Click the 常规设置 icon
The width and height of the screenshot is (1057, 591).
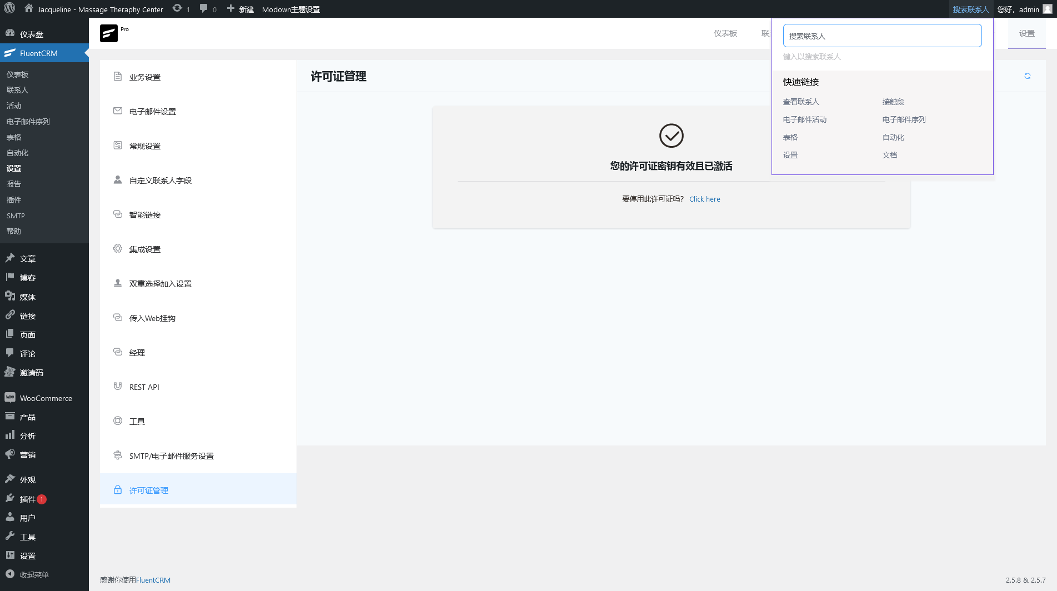point(118,146)
